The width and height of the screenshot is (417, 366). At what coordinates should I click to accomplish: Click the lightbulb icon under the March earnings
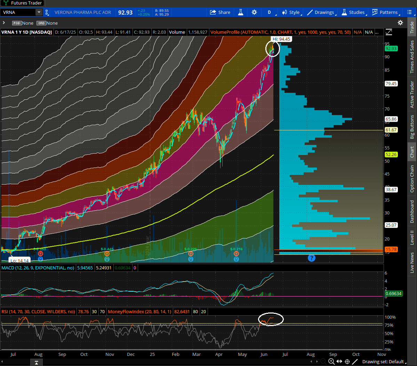pyautogui.click(x=191, y=259)
